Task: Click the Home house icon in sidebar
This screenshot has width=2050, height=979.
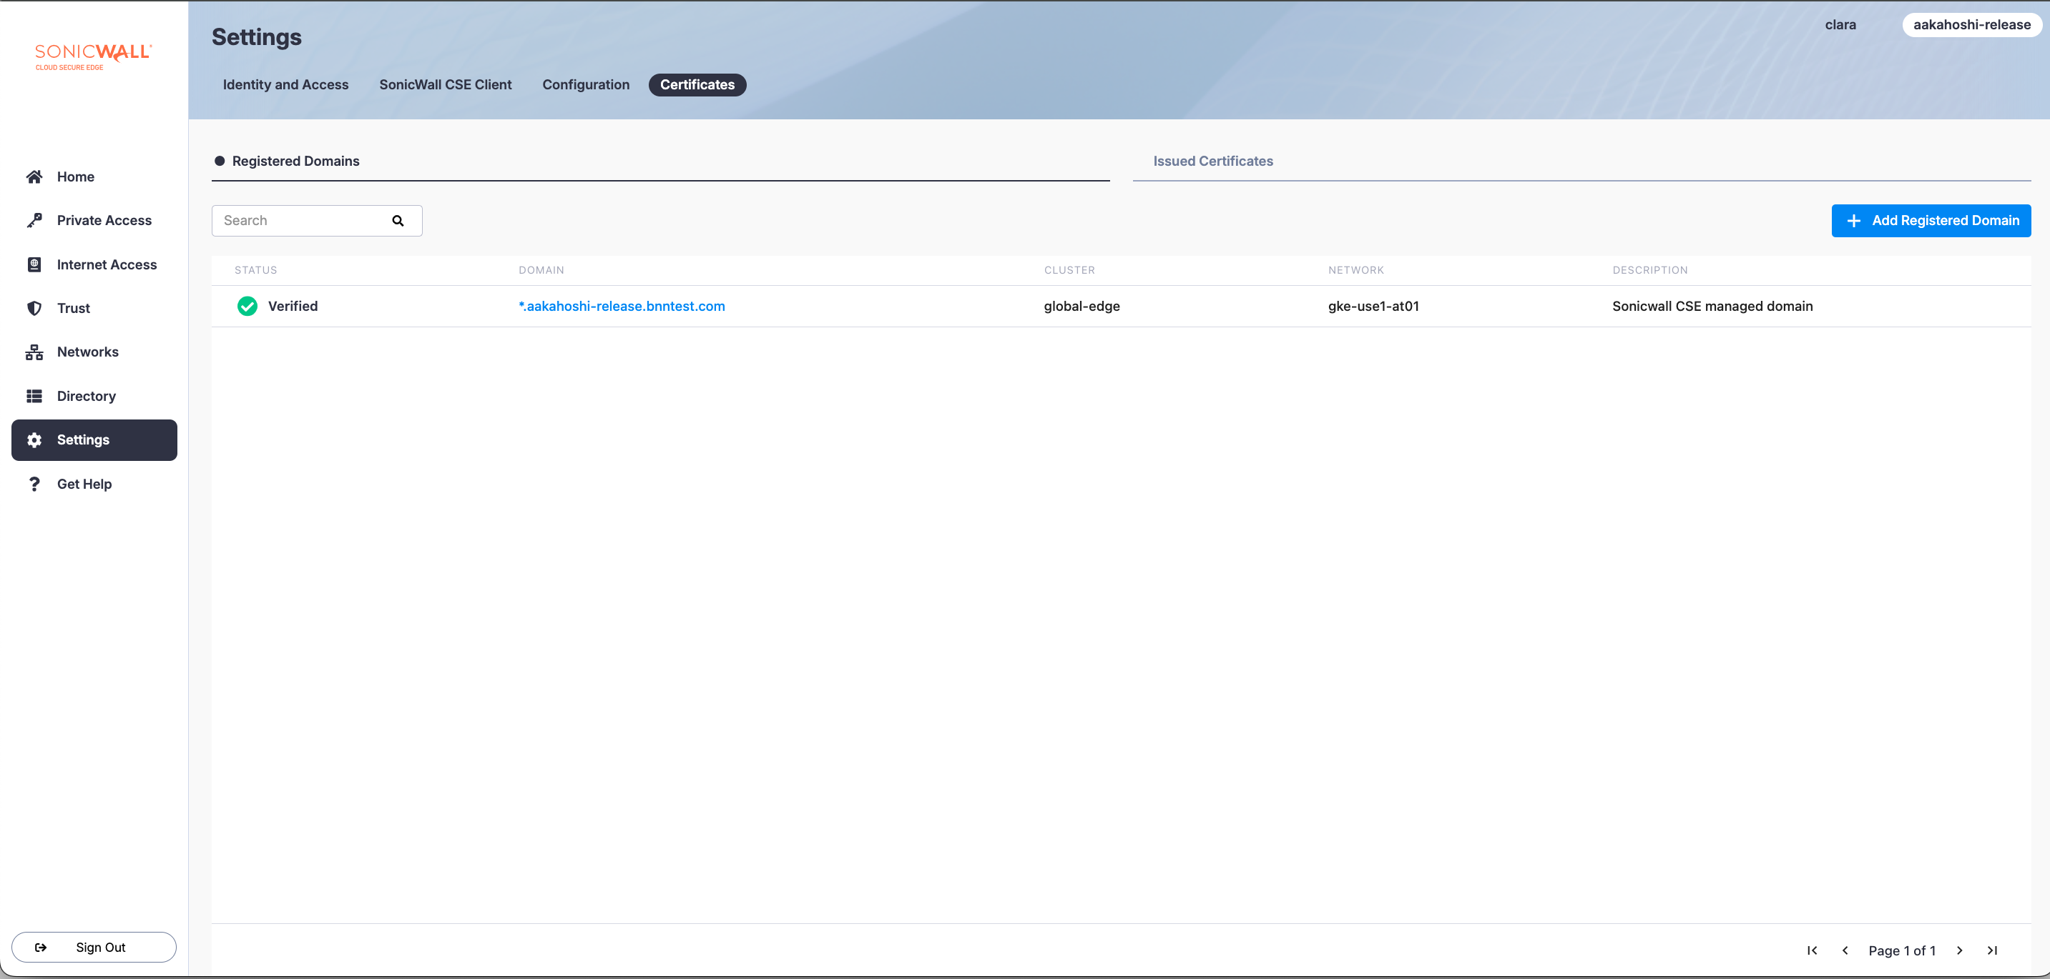Action: [x=34, y=177]
